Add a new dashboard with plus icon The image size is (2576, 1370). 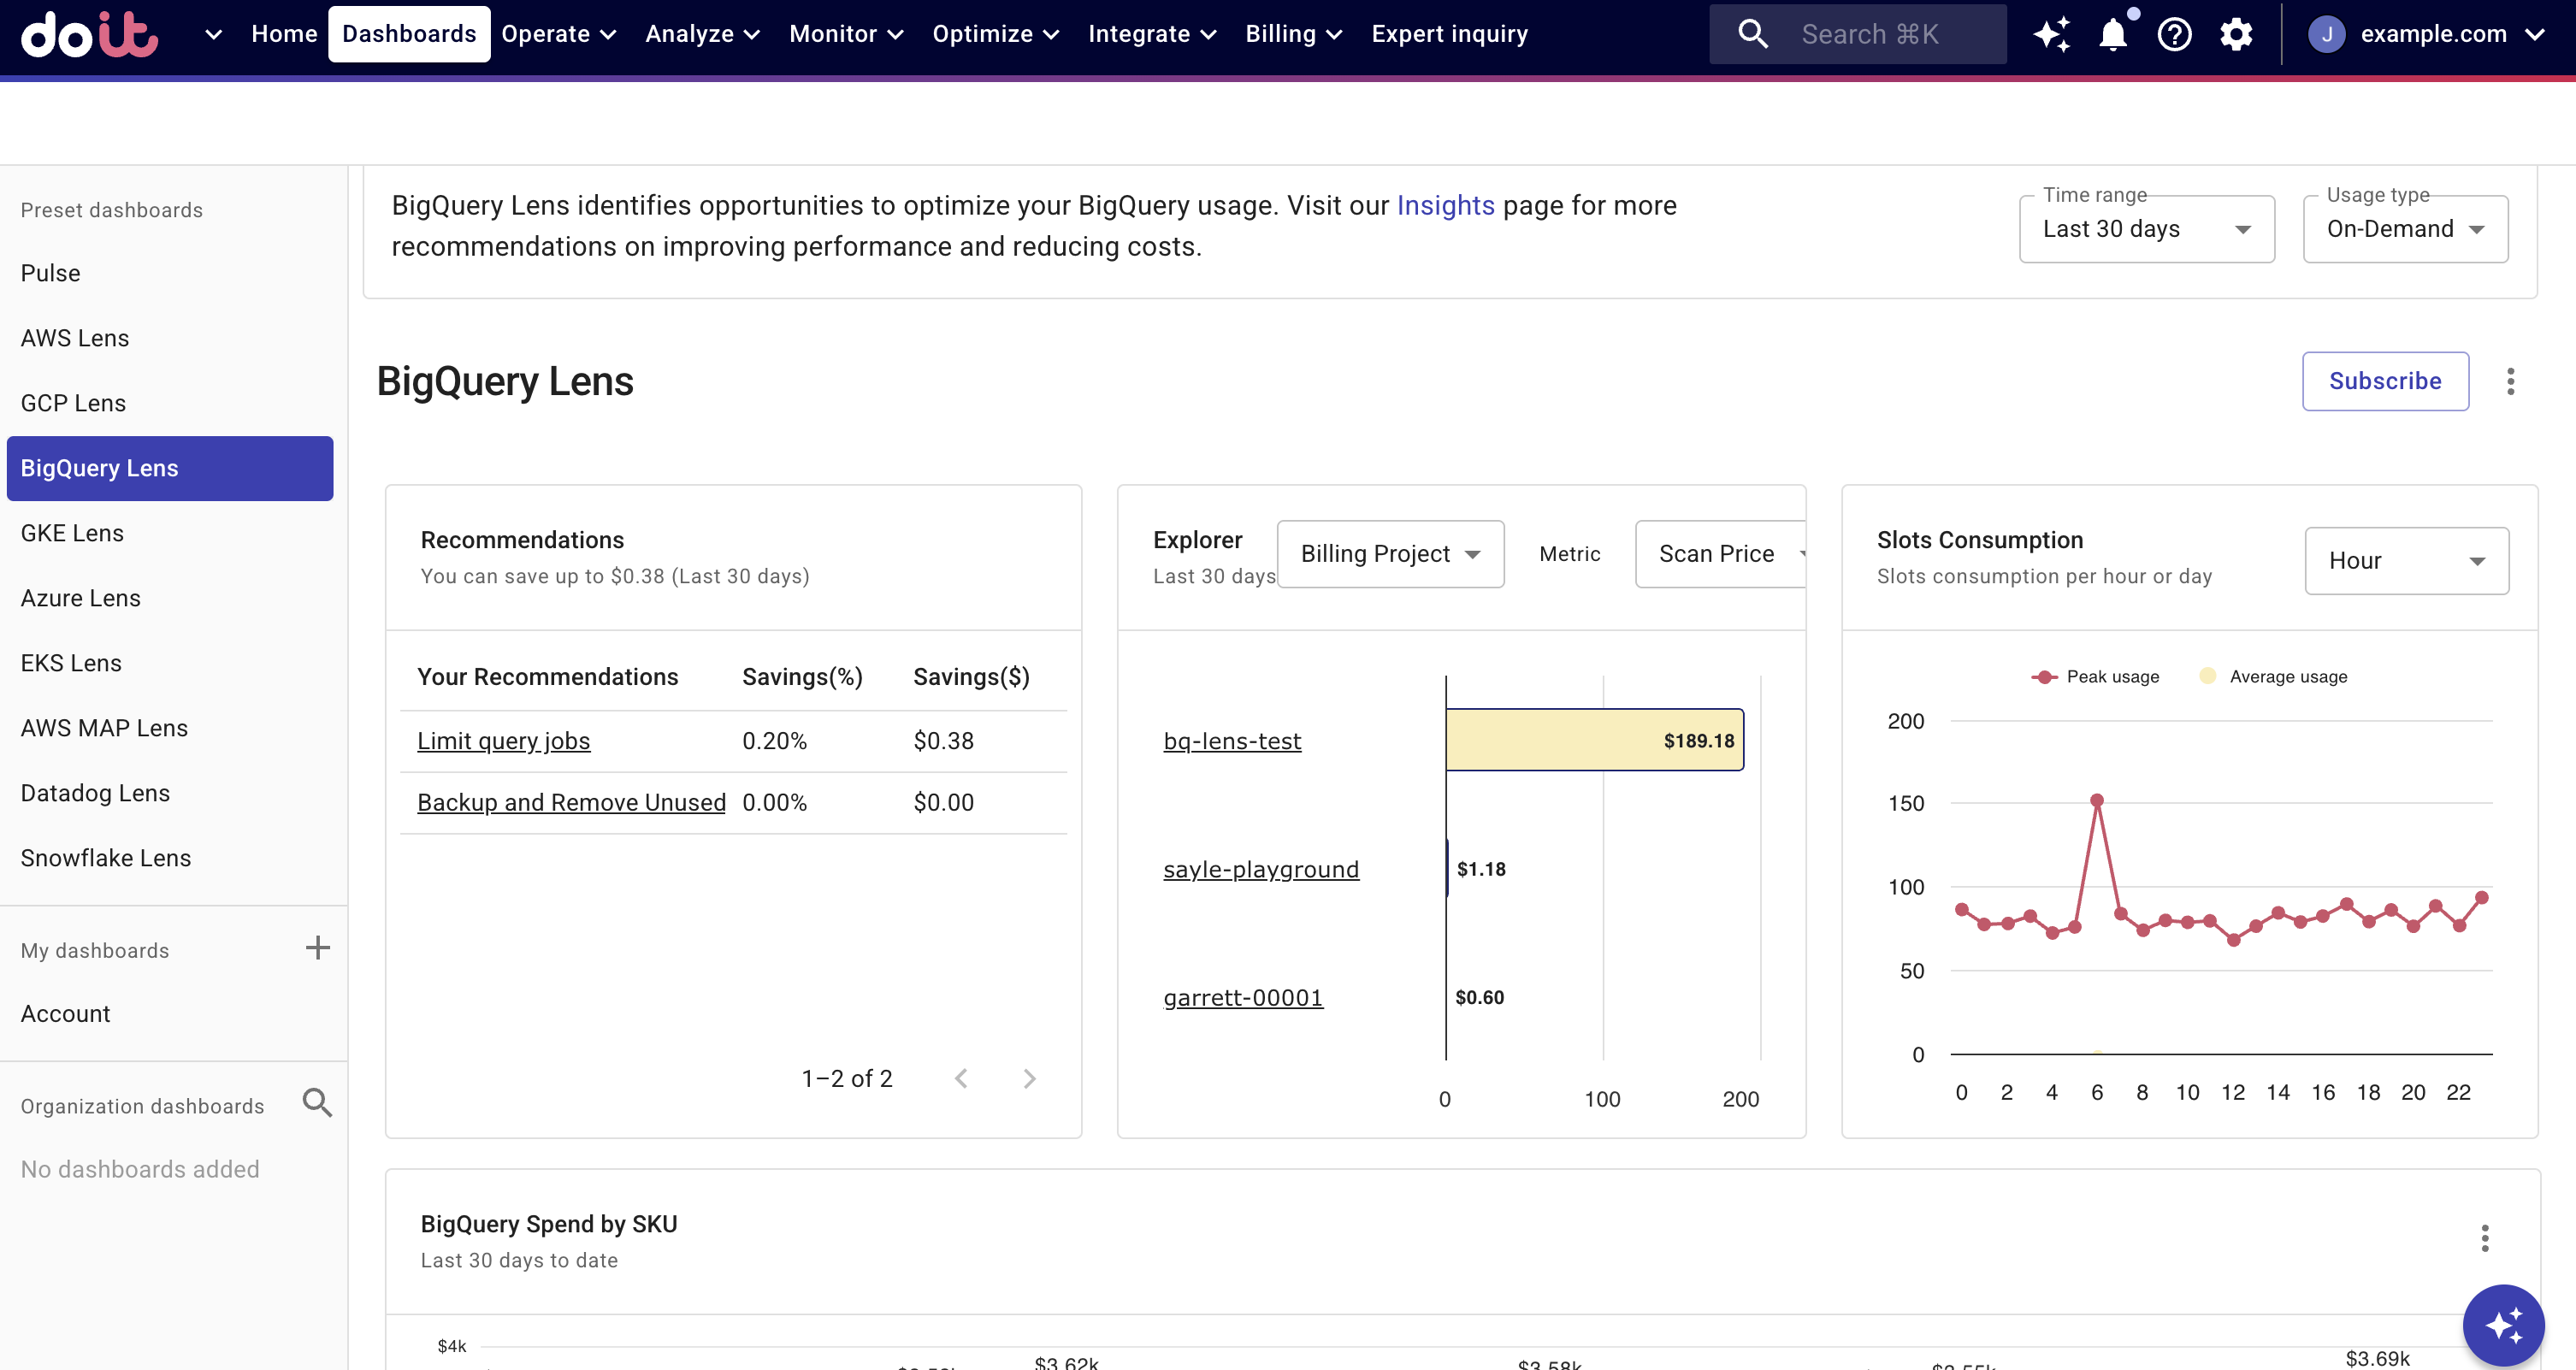pos(317,948)
